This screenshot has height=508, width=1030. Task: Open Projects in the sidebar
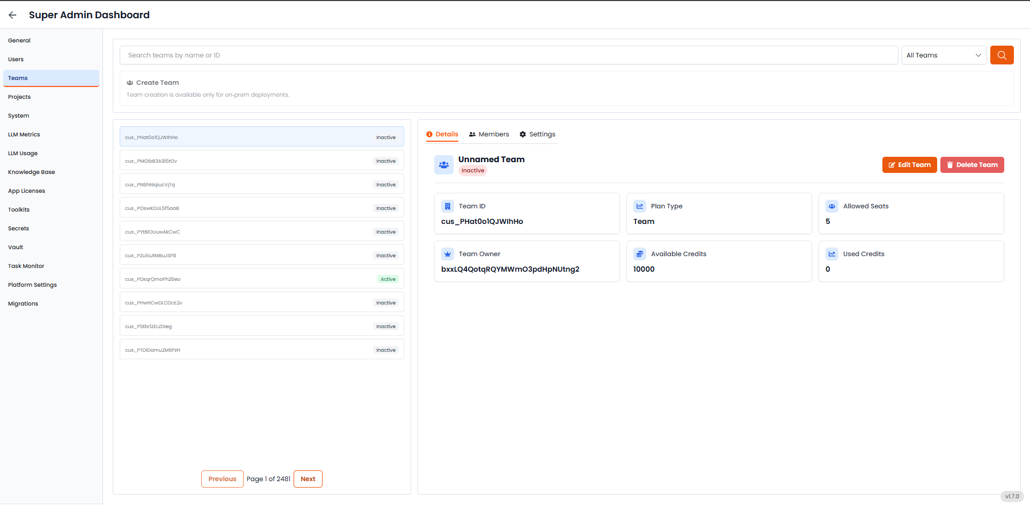tap(51, 97)
